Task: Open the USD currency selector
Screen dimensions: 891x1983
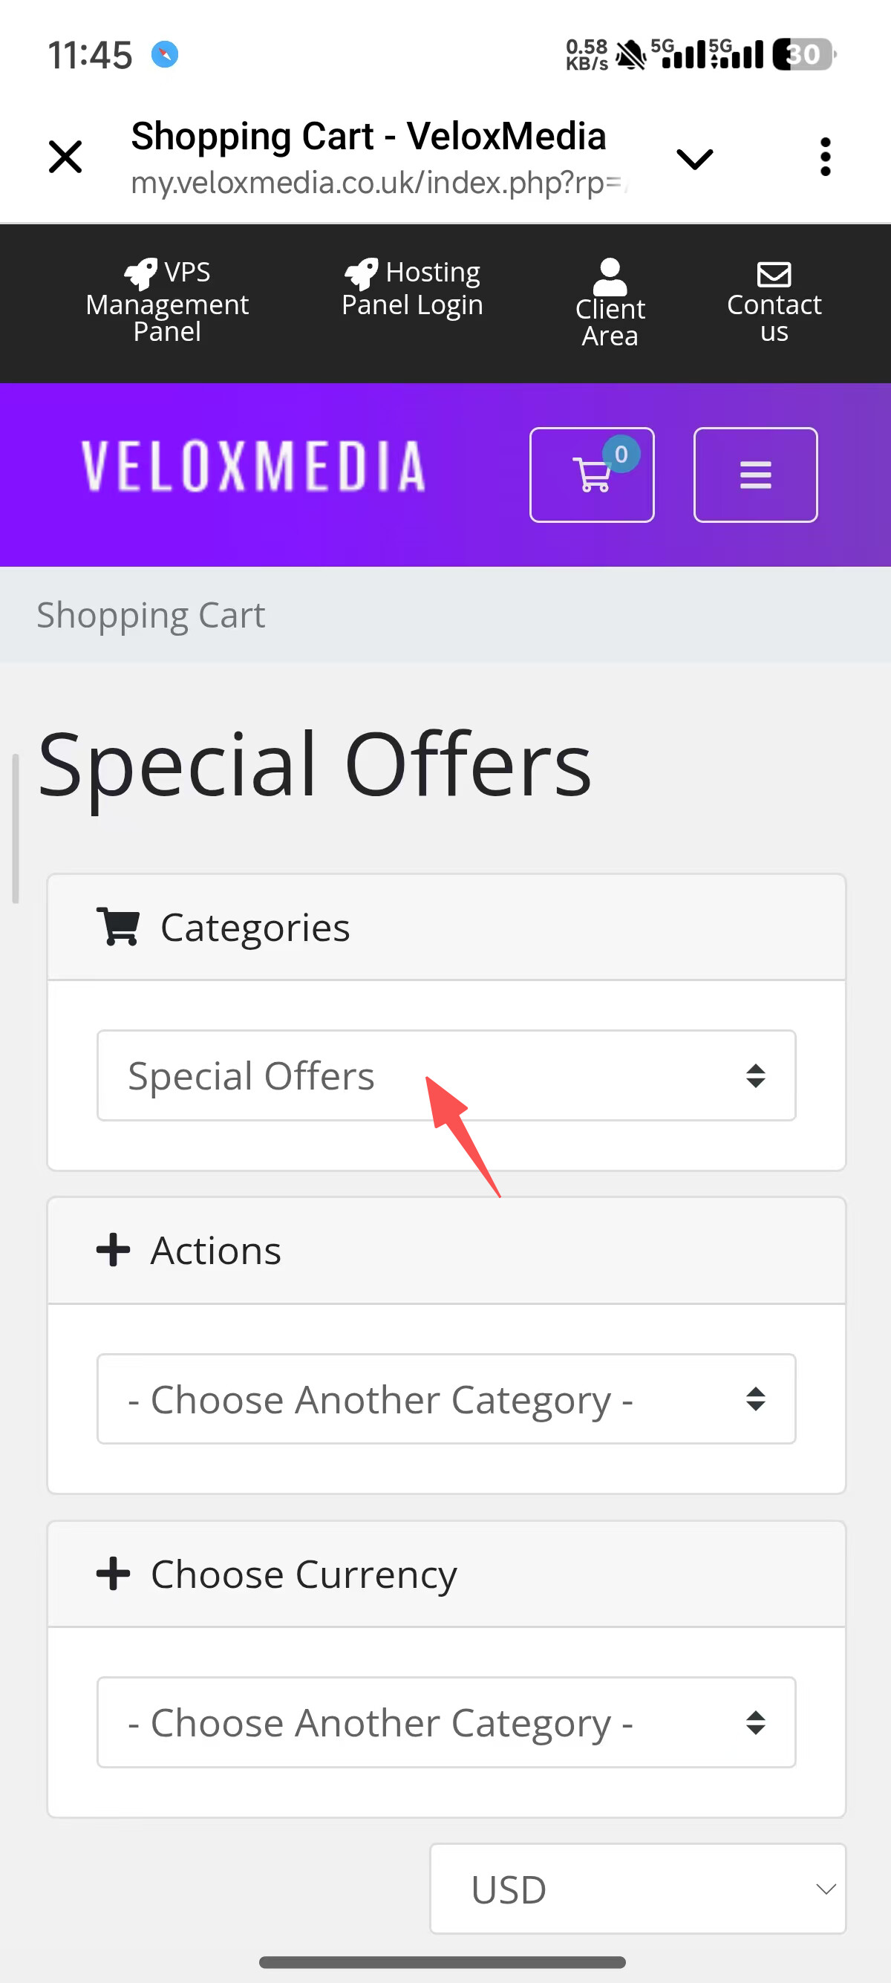Action: (x=637, y=1889)
